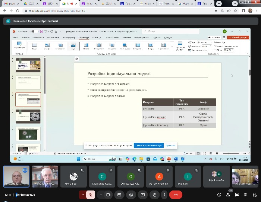
Task: Open more options three-dot menu
Action: 164,195
